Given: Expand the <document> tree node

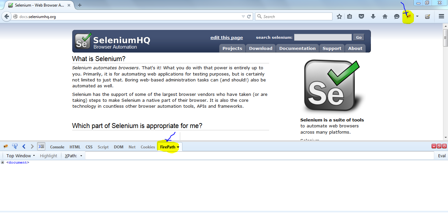Looking at the screenshot, I should [3, 163].
